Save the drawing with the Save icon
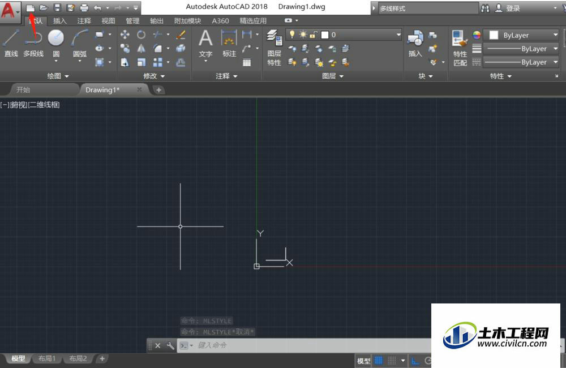The height and width of the screenshot is (368, 566). pyautogui.click(x=57, y=7)
